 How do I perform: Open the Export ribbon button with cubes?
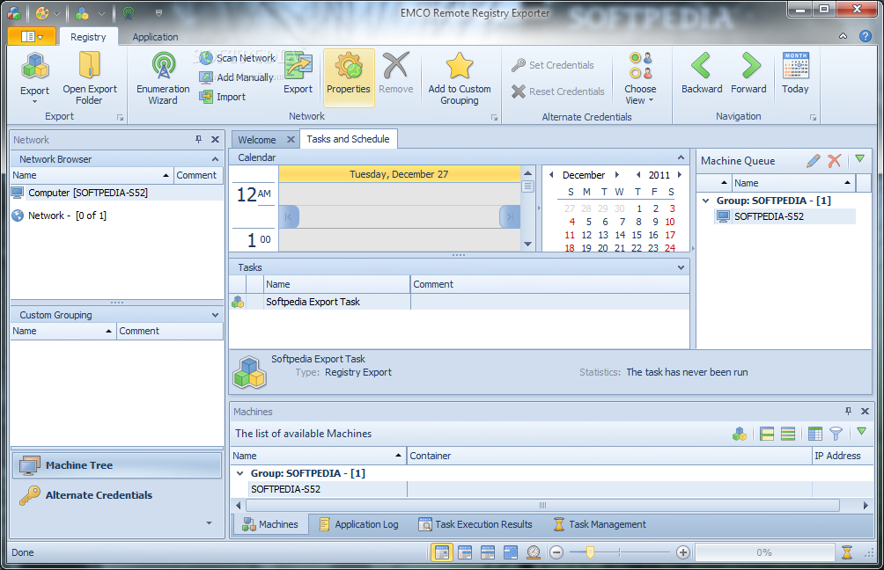tap(35, 77)
